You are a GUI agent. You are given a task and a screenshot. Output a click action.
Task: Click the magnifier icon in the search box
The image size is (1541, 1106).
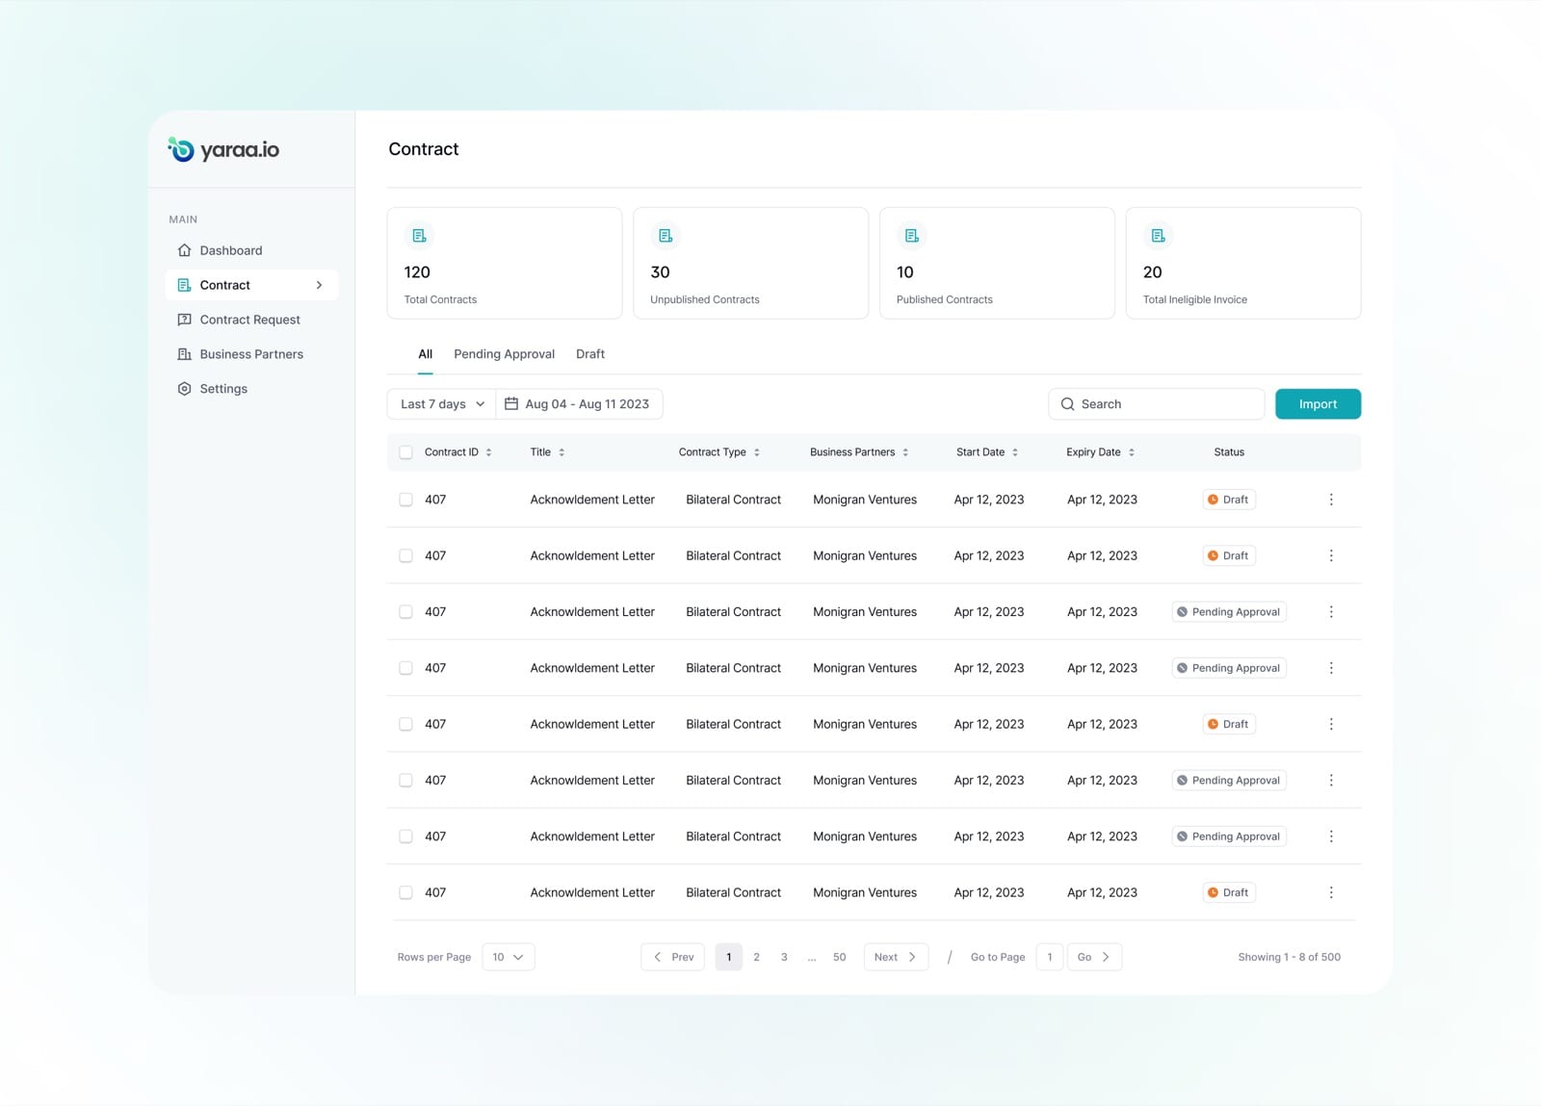(x=1067, y=404)
